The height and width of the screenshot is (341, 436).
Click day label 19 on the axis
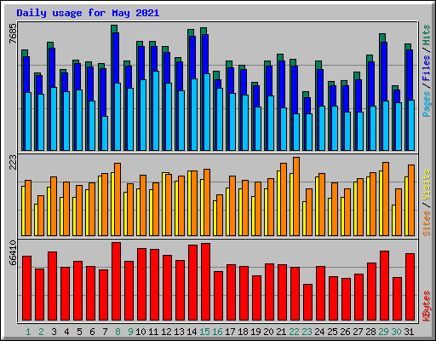[255, 332]
